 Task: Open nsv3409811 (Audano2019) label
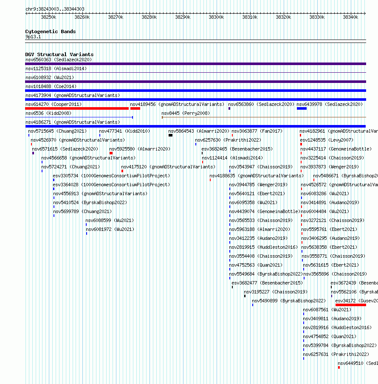(x=332, y=319)
